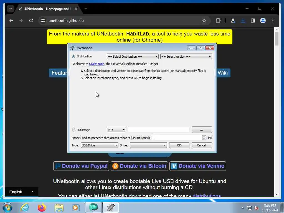
Task: Click the address bar URL unetbootin.github.io
Action: (66, 21)
